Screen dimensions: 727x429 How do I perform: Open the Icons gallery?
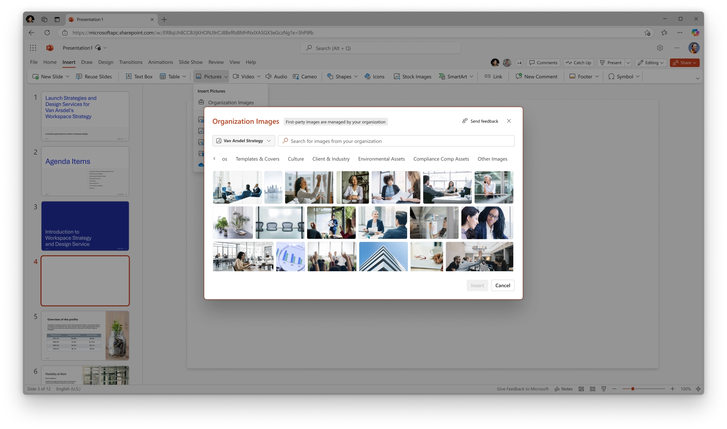(375, 76)
